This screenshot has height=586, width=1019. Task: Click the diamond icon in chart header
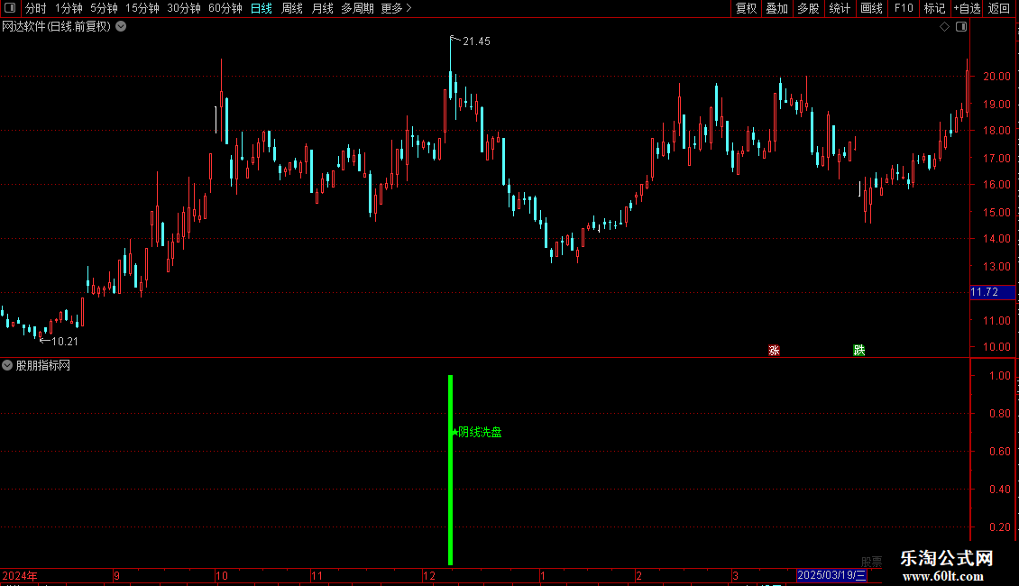coord(944,27)
